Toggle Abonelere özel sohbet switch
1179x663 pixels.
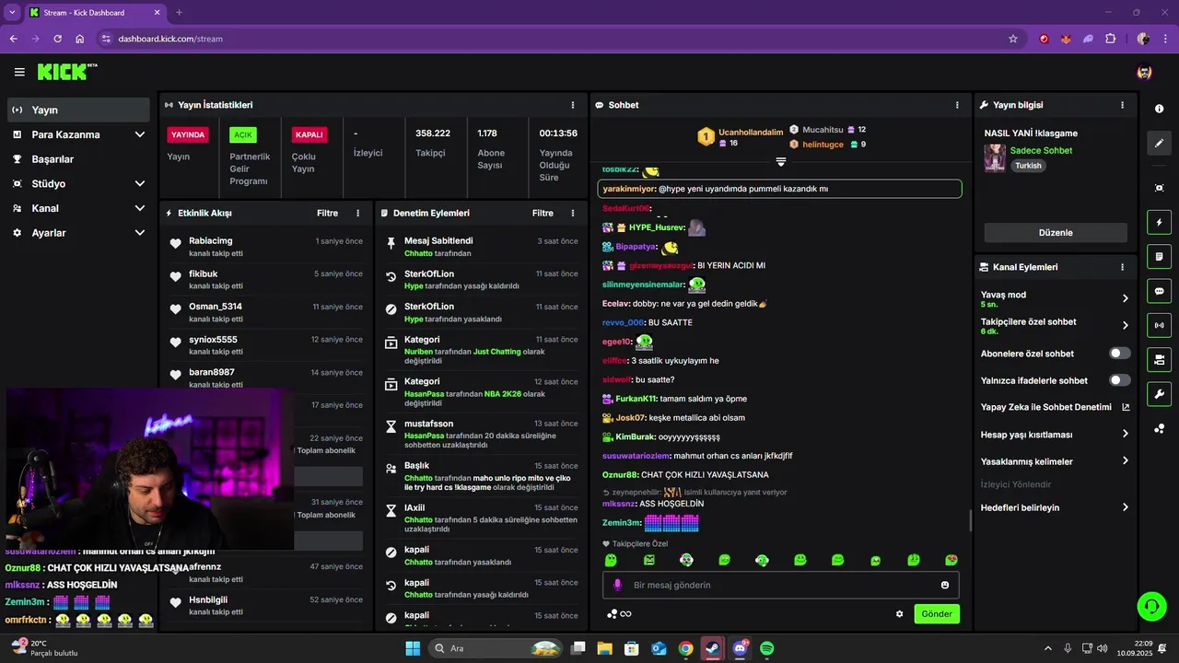coord(1120,354)
